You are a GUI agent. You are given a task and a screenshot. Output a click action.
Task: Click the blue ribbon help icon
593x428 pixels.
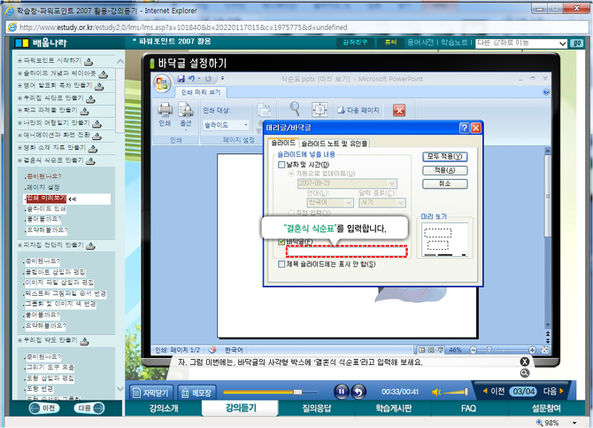click(546, 91)
